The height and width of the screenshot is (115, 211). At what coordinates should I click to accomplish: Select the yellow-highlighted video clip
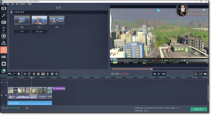(33, 92)
